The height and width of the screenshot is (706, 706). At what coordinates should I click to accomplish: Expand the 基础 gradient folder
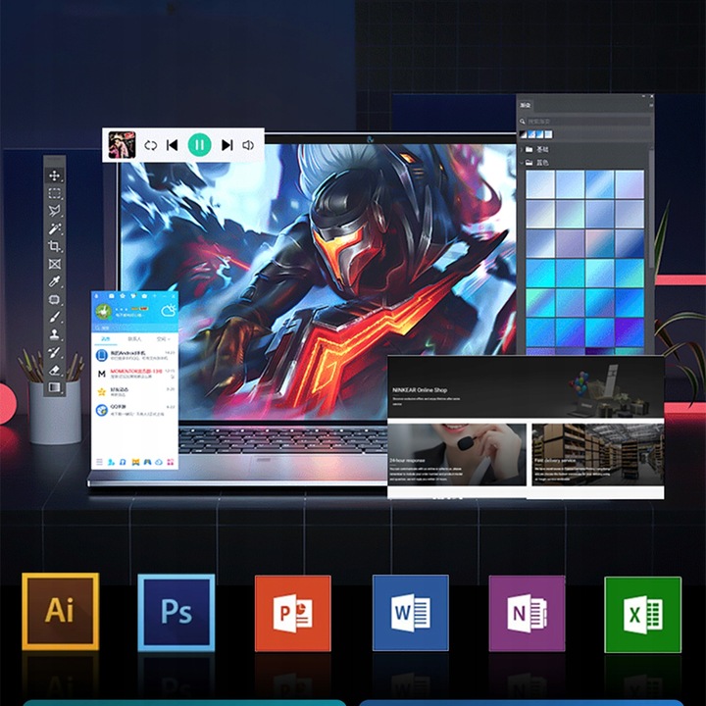click(523, 149)
